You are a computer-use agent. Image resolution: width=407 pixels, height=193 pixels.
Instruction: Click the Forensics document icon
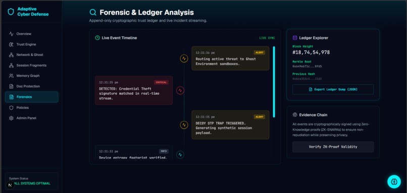(x=11, y=97)
